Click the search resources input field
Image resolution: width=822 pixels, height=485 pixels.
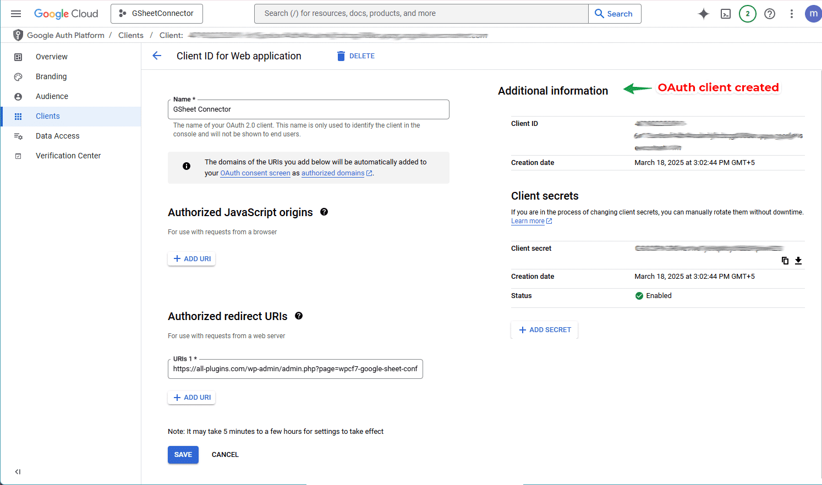[421, 14]
